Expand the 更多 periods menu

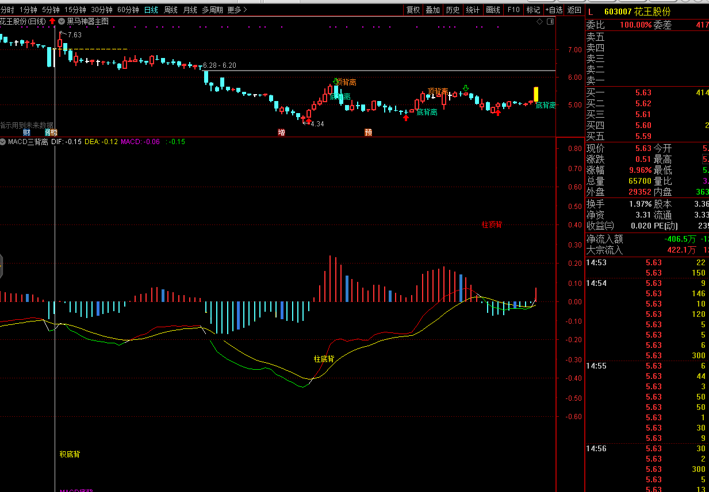point(237,10)
